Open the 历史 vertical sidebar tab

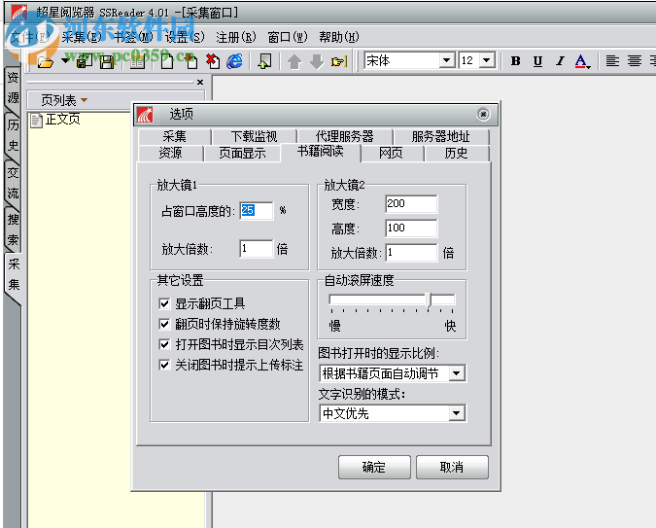[x=13, y=135]
